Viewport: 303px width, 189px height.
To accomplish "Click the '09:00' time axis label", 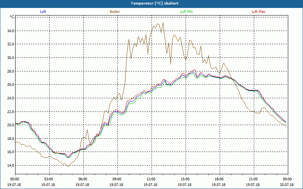I will tap(117, 179).
